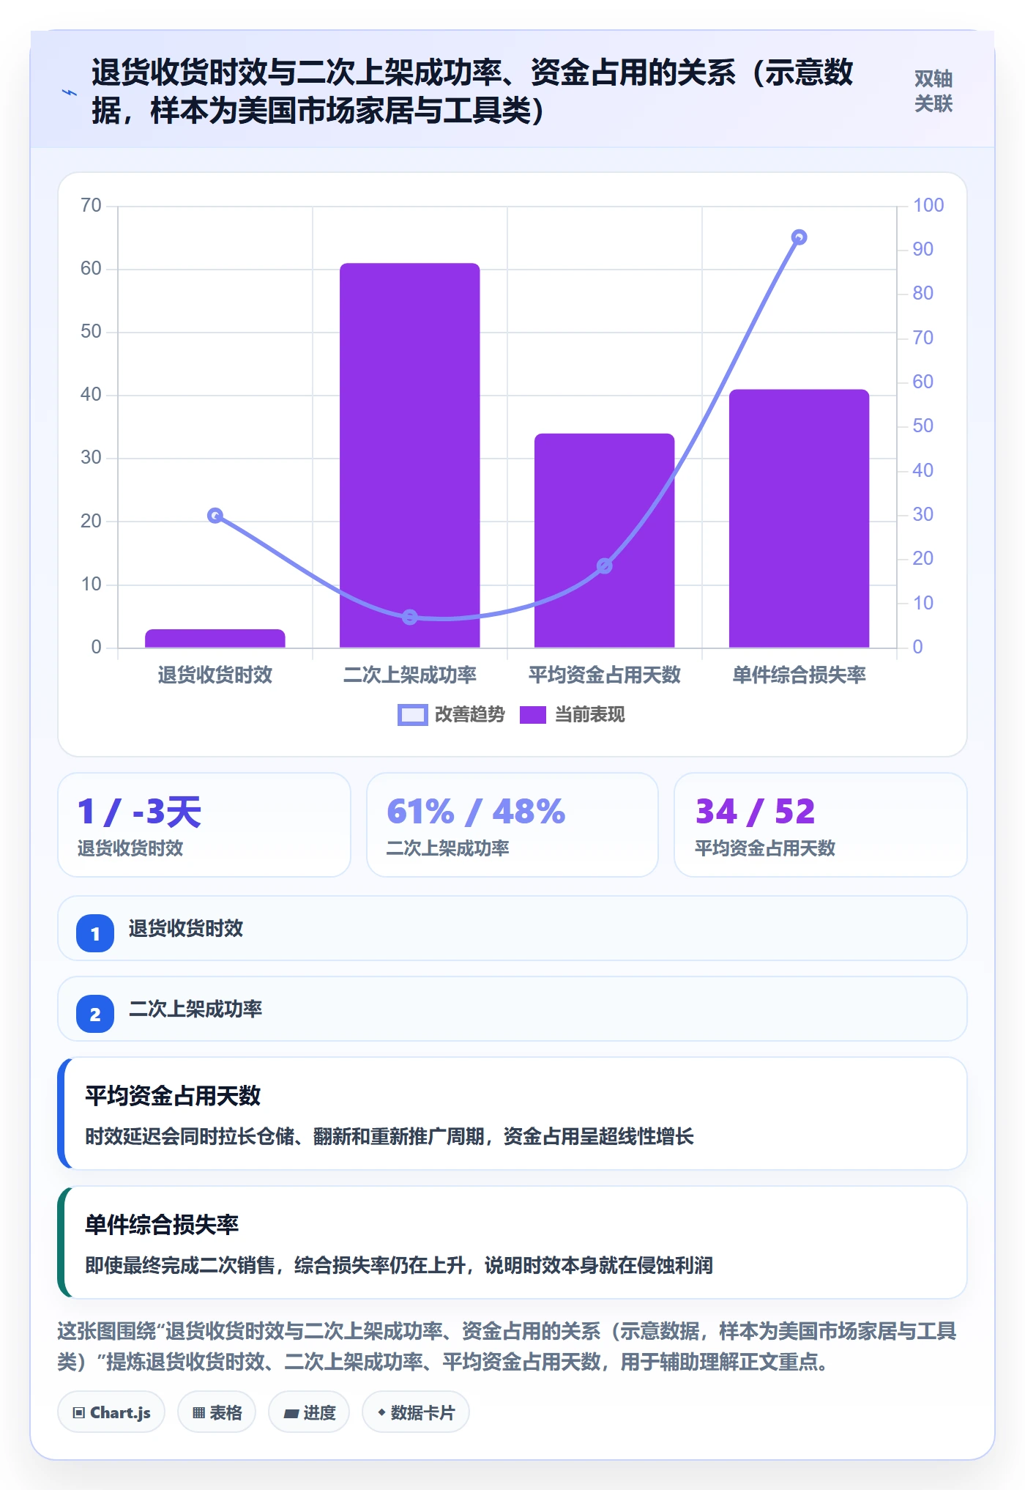Toggle the 改善趋势 legend swatch
Screen dimensions: 1025x1490
coord(412,715)
